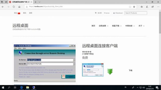Viewport: 161px width, 90px height.
Task: Open Add notes pen tool
Action: point(147,7)
